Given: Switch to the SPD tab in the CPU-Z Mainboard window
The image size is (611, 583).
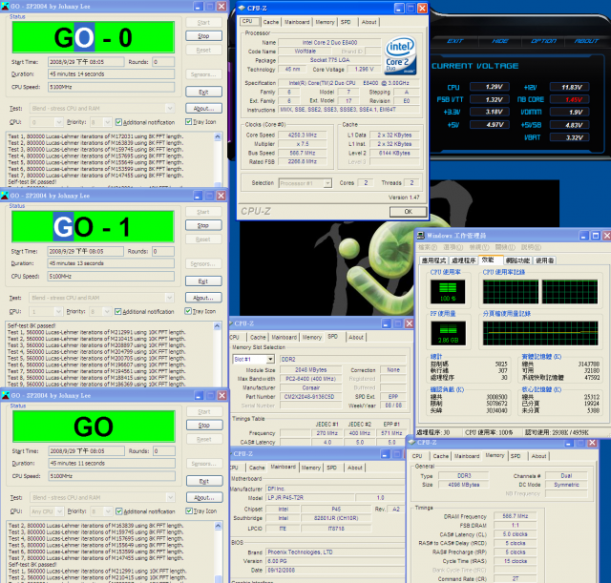Looking at the screenshot, I should tap(331, 468).
